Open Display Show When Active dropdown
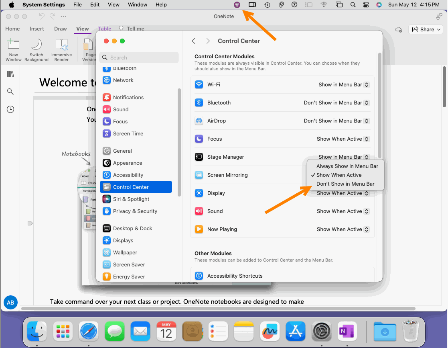Image resolution: width=448 pixels, height=348 pixels. (343, 193)
